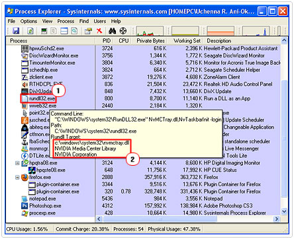Sort by the Private Bytes column header

coord(150,41)
